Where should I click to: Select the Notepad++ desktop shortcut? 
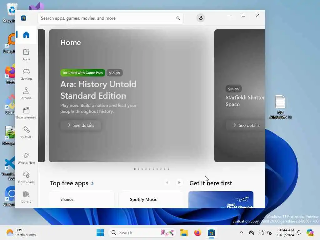pos(9,135)
